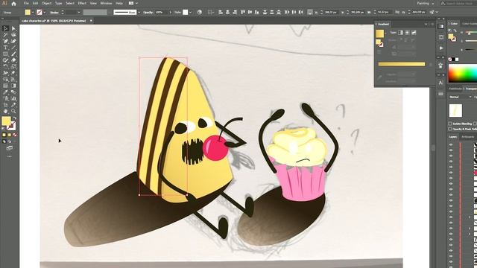Pick color from Color panel spectrum

click(462, 73)
